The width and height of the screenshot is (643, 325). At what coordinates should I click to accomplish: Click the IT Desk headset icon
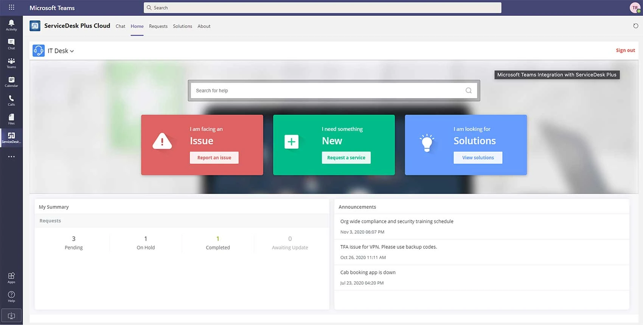click(x=39, y=51)
